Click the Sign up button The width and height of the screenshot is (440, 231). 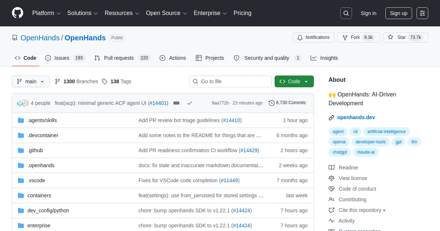pos(399,13)
